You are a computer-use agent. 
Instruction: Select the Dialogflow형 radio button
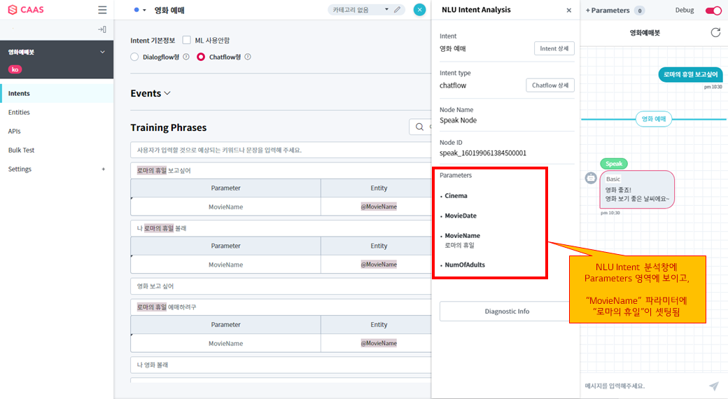[x=135, y=57]
